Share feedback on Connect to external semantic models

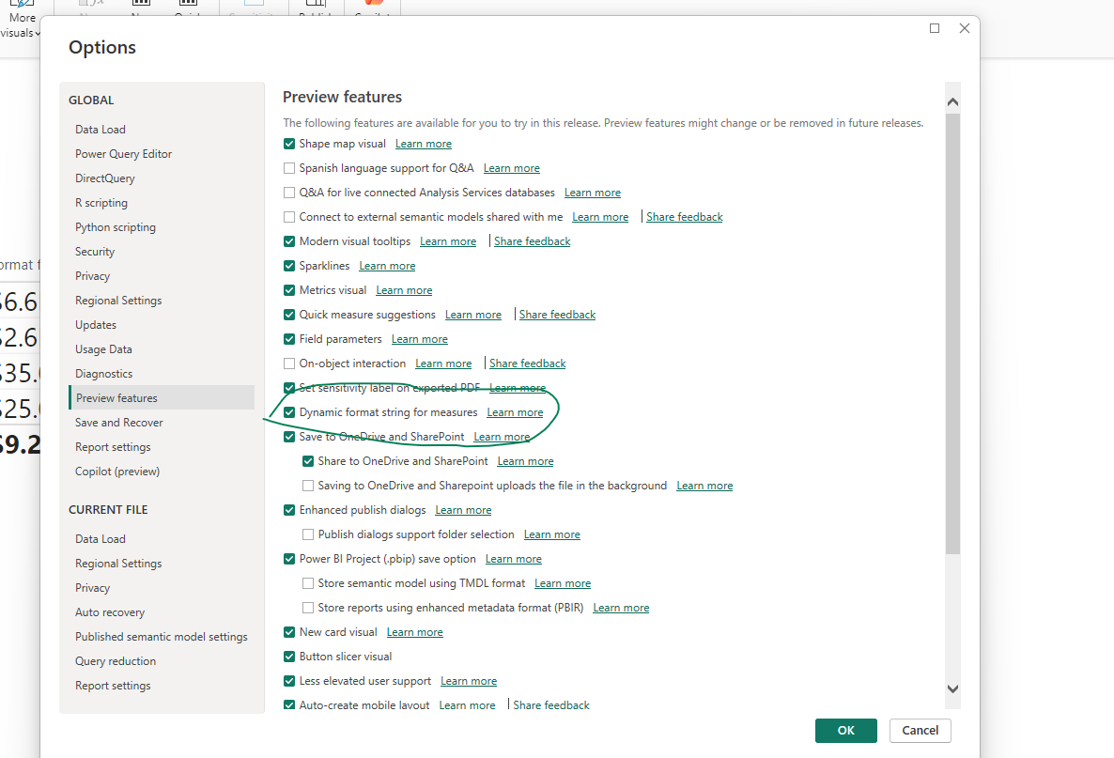[684, 217]
